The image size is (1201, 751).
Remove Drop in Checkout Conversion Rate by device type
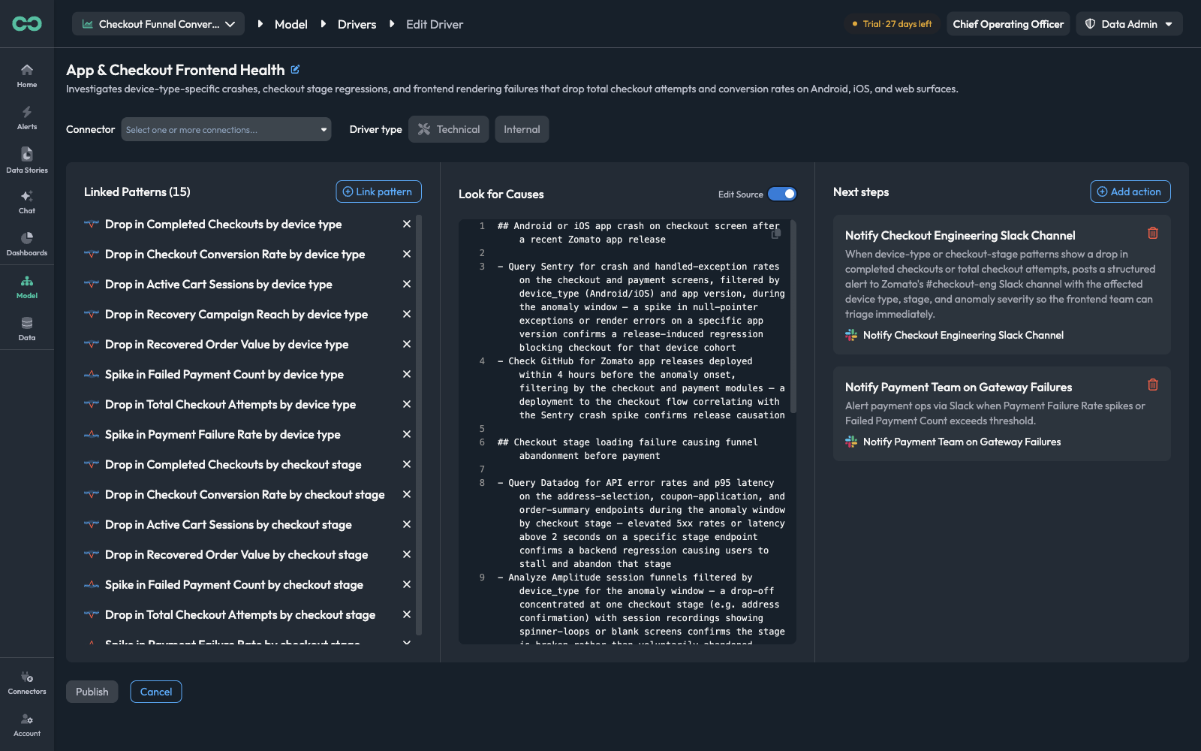pos(407,254)
